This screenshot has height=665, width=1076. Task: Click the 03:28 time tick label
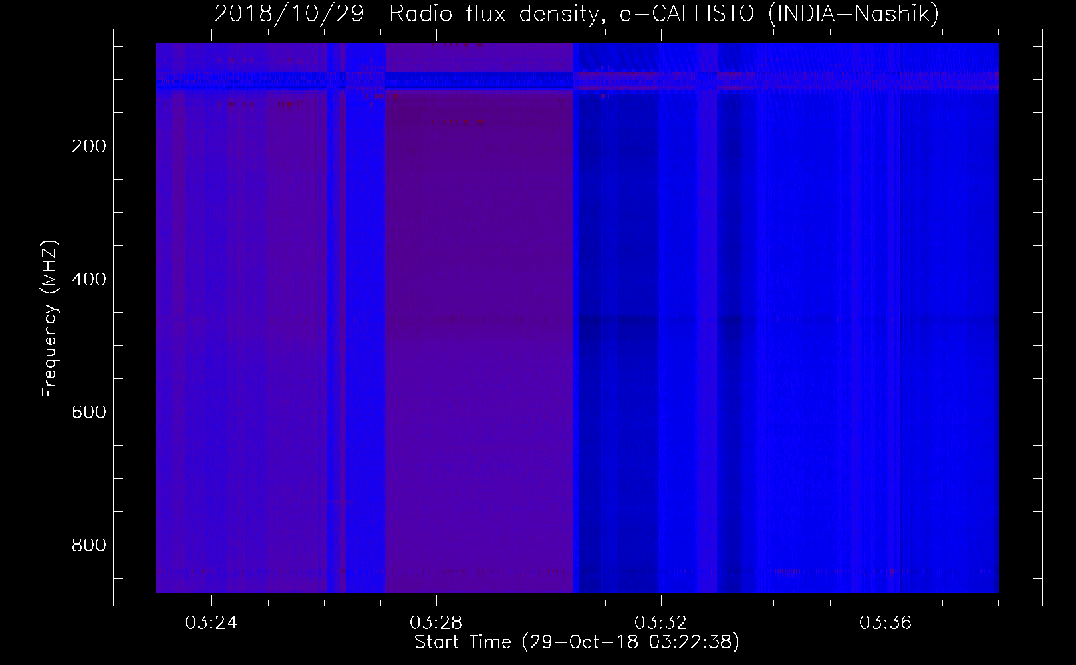(436, 623)
